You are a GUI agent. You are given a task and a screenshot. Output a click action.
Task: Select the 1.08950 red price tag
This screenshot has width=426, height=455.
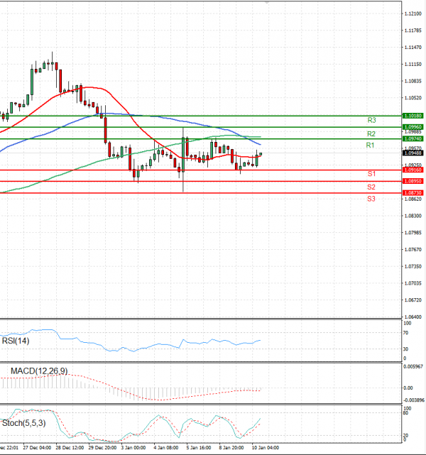pos(413,182)
